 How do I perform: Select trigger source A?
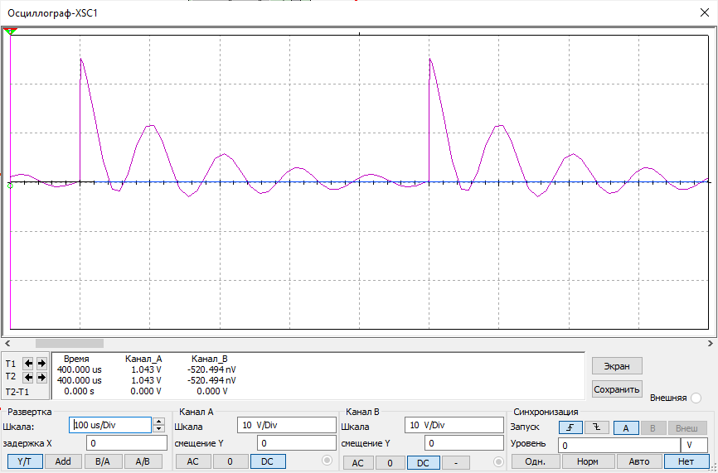point(625,428)
